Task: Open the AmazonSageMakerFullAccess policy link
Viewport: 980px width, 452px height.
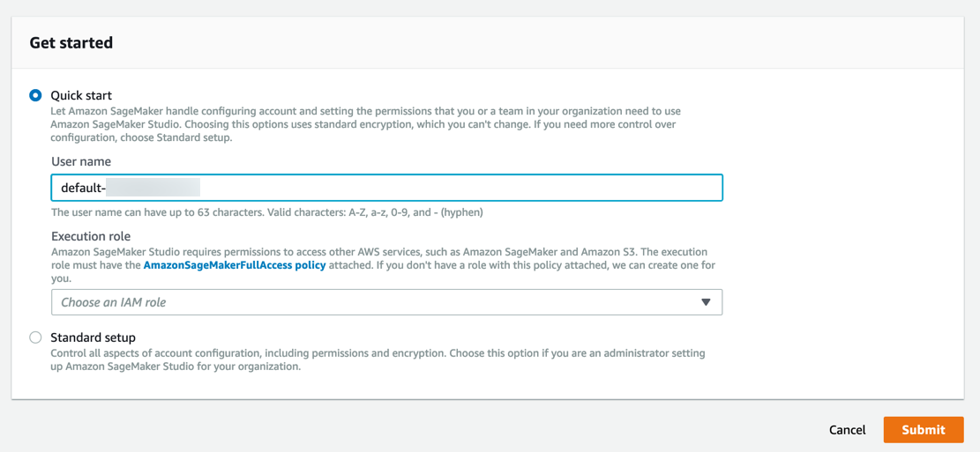Action: pos(235,265)
